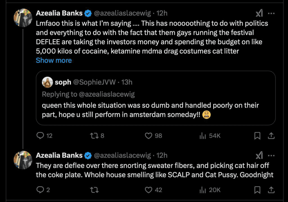Reply to second tweet with 2 comments

pyautogui.click(x=43, y=190)
